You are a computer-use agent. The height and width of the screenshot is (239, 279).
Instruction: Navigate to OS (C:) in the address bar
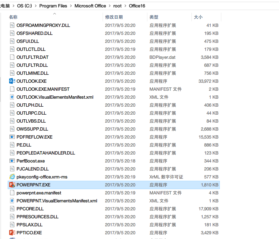click(x=25, y=6)
